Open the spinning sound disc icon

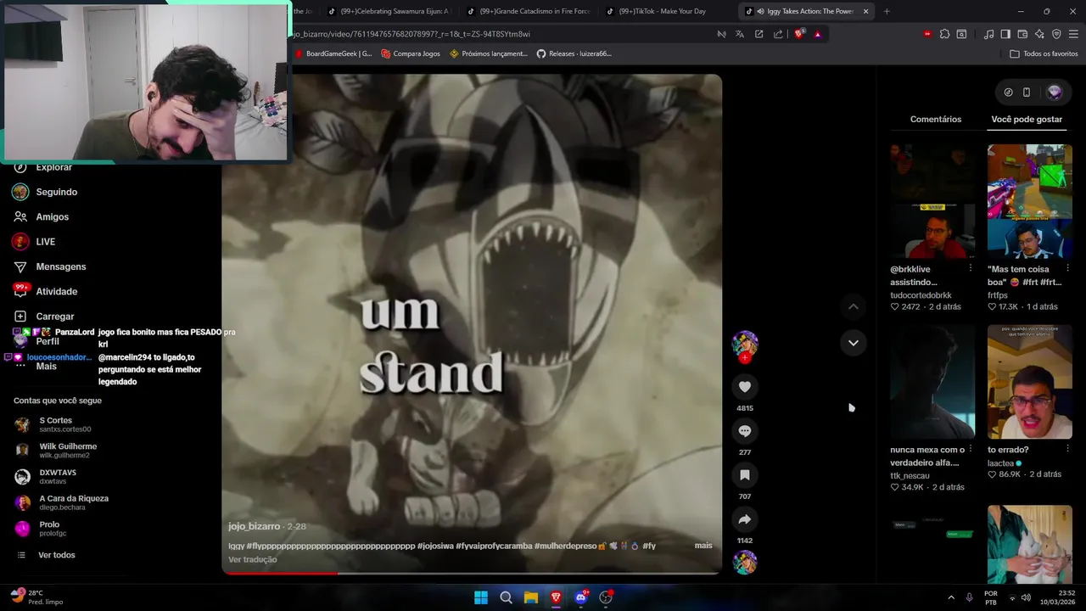pyautogui.click(x=744, y=563)
